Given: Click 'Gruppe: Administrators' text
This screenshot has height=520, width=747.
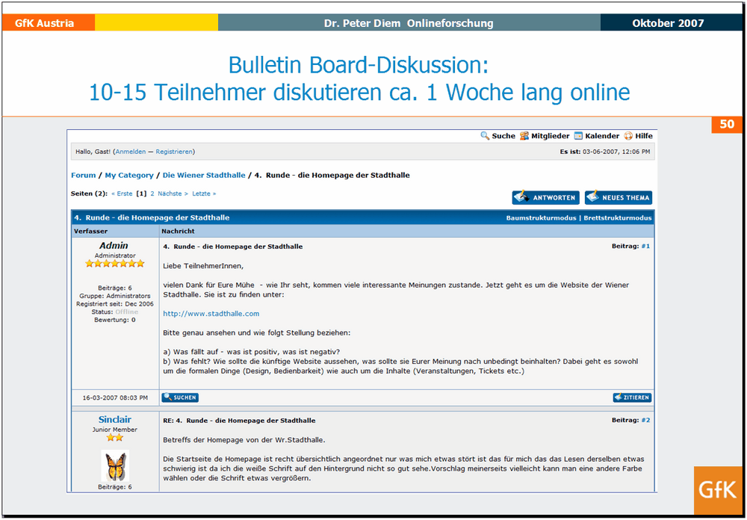Looking at the screenshot, I should (115, 296).
